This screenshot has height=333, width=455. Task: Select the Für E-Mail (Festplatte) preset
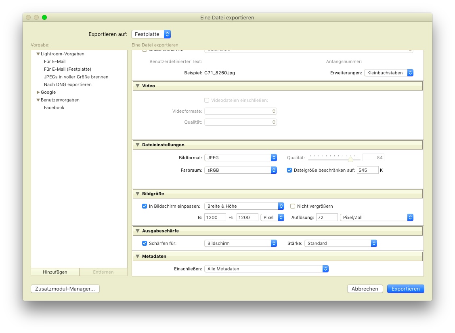click(x=67, y=69)
